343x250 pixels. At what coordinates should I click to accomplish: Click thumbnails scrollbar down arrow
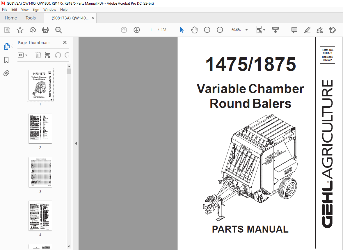point(69,246)
